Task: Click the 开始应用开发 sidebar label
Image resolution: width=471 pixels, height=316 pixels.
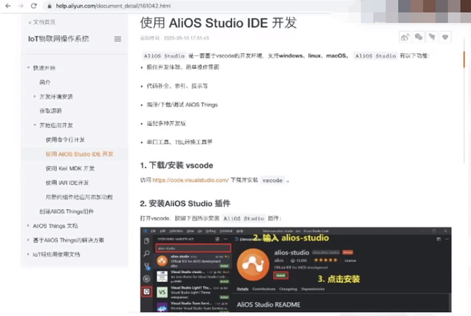Action: [56, 125]
